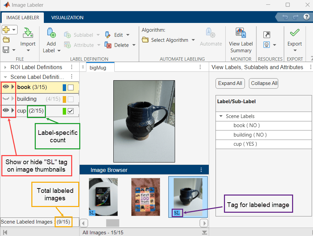Open the New Session dropdown arrow
313x236 pixels.
click(14, 30)
